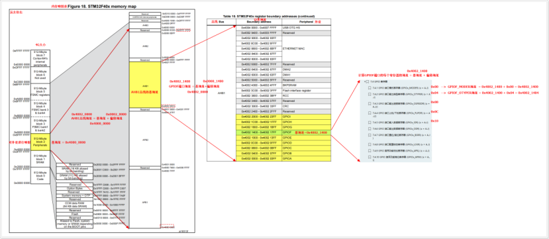The height and width of the screenshot is (239, 549).
Task: Click the ETHERNET MAC table cell
Action: pos(306,48)
